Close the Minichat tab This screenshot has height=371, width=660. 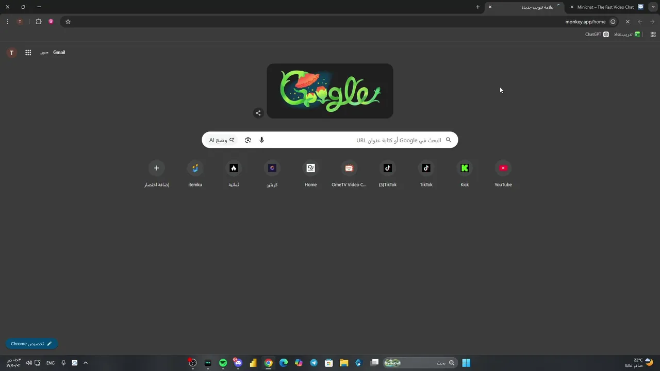click(572, 7)
